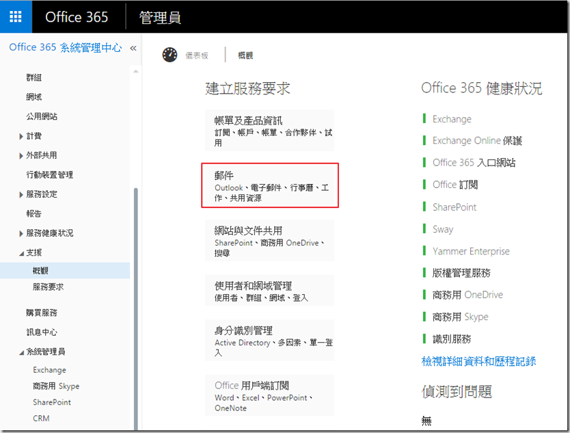The width and height of the screenshot is (570, 433).
Task: Expand the 外部共用 section
Action: click(x=22, y=155)
